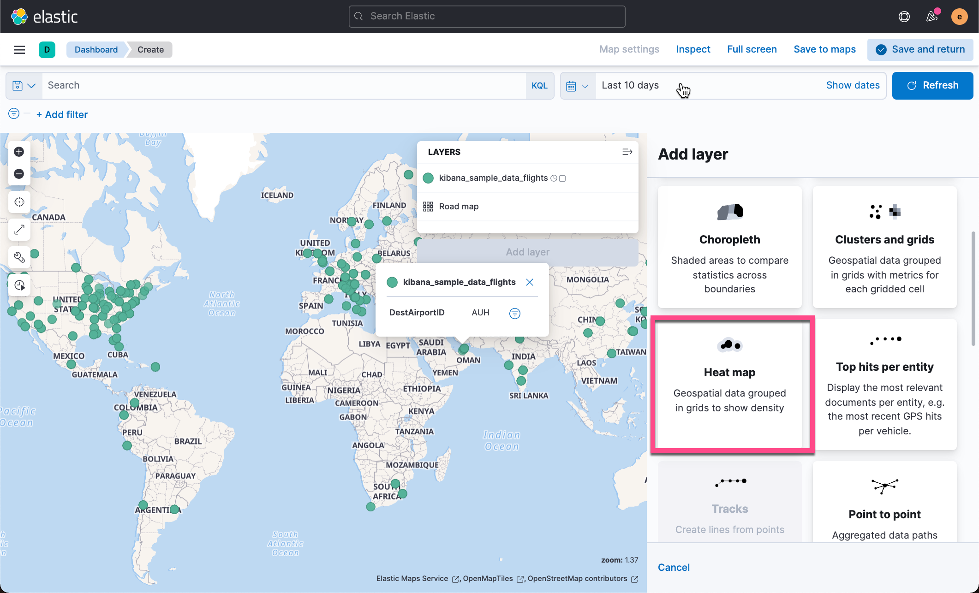Set the map view with the crosshair tool
This screenshot has width=979, height=593.
pos(19,202)
